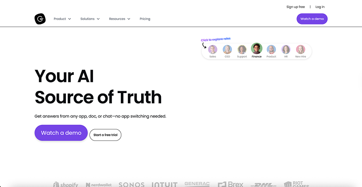The image size is (362, 187).
Task: Click Sign up free link
Action: tap(296, 7)
